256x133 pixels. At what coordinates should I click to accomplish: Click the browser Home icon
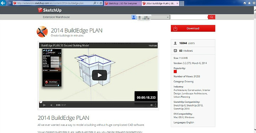[245, 3]
